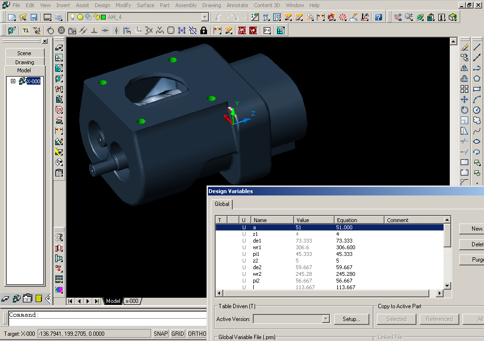Select the 'wr2' variable row
Viewport: 484px width, 341px height.
330,274
